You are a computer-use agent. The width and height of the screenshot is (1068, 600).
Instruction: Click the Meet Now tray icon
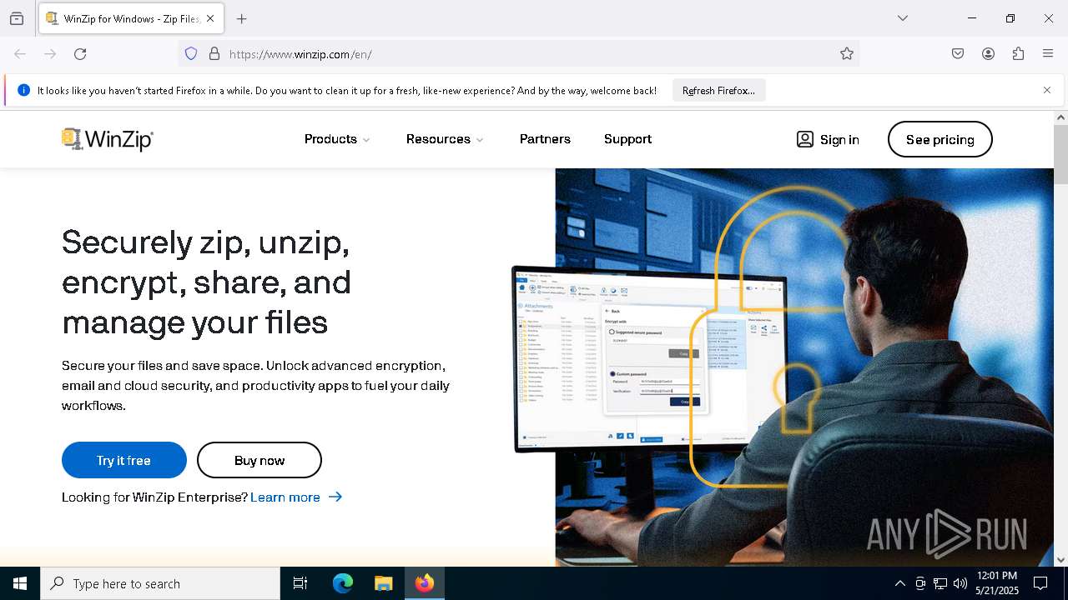[x=920, y=583]
